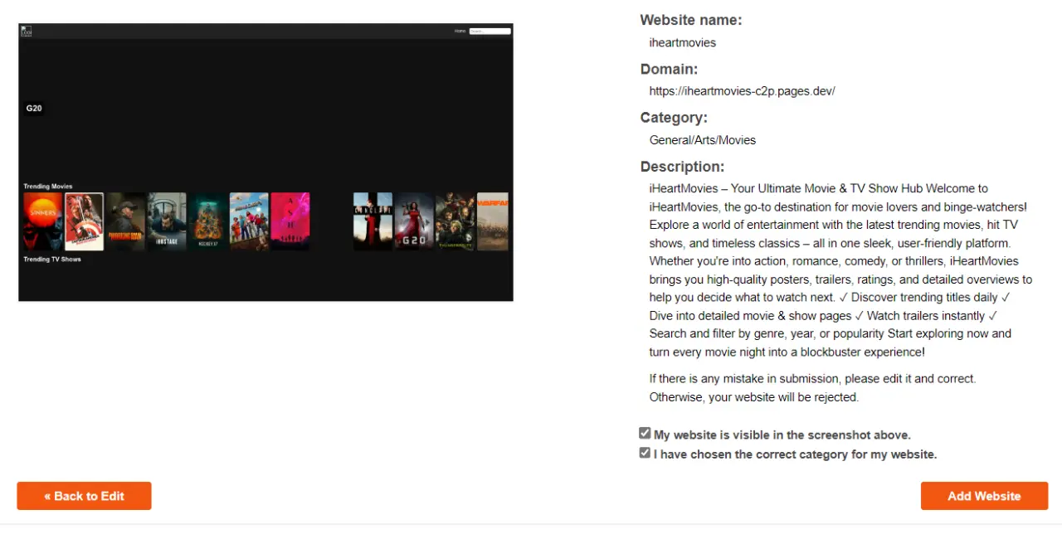Toggle 'My website is visible in the screenshot' checkbox
The image size is (1062, 539).
point(645,434)
